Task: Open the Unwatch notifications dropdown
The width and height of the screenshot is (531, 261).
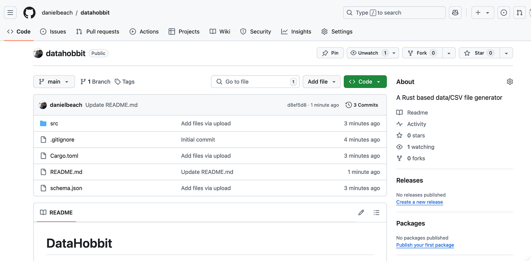Action: point(373,53)
